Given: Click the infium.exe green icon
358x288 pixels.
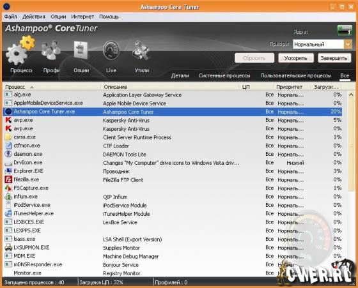Looking at the screenshot, I should pyautogui.click(x=8, y=196).
